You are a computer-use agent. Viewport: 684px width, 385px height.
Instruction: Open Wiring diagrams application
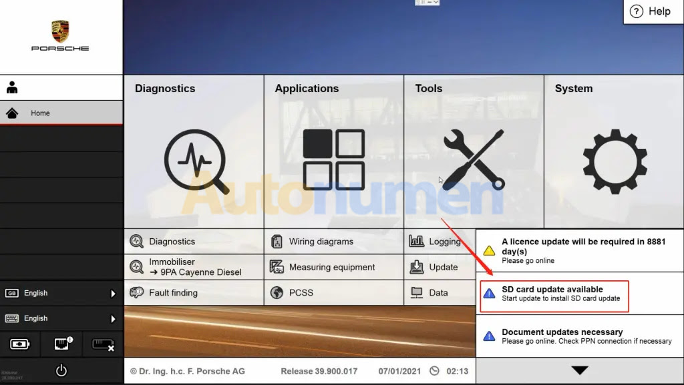pos(321,242)
